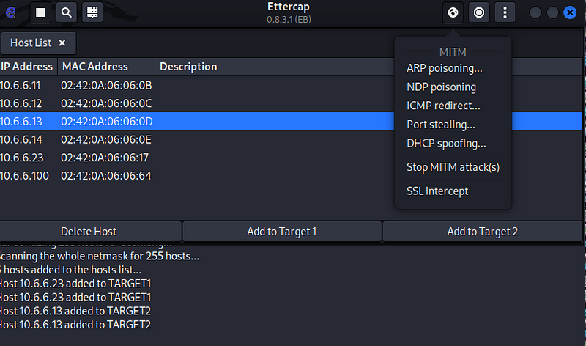Select Stop MITM attack(s)
The height and width of the screenshot is (346, 586).
pyautogui.click(x=453, y=167)
